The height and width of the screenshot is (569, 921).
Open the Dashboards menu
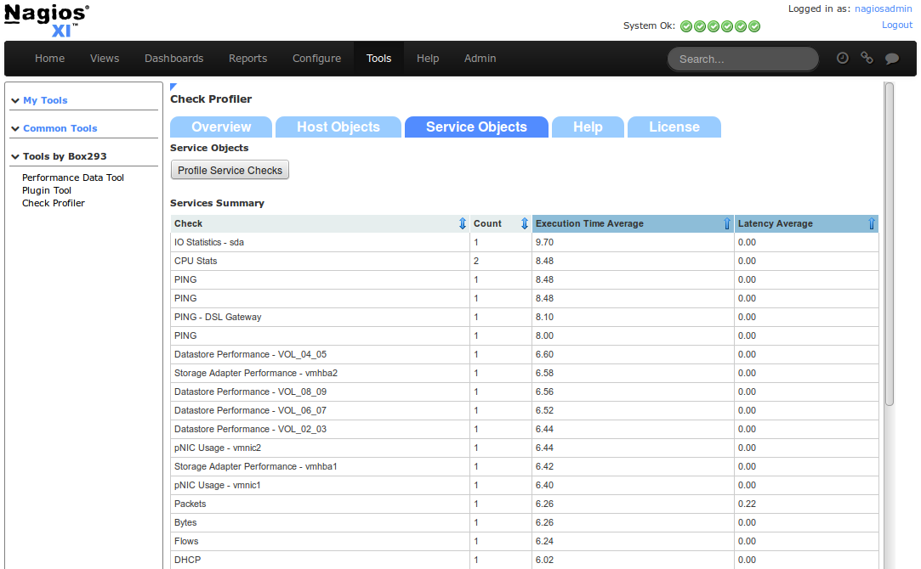173,58
